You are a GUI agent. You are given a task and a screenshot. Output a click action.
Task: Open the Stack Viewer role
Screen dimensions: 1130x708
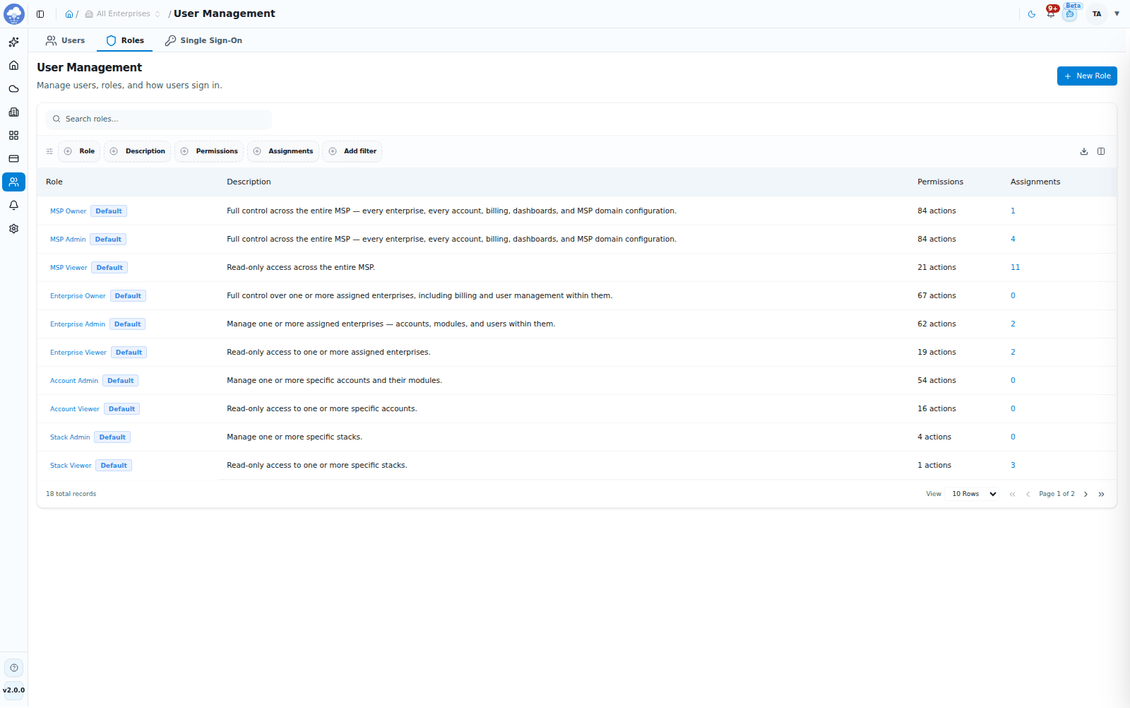click(x=71, y=466)
